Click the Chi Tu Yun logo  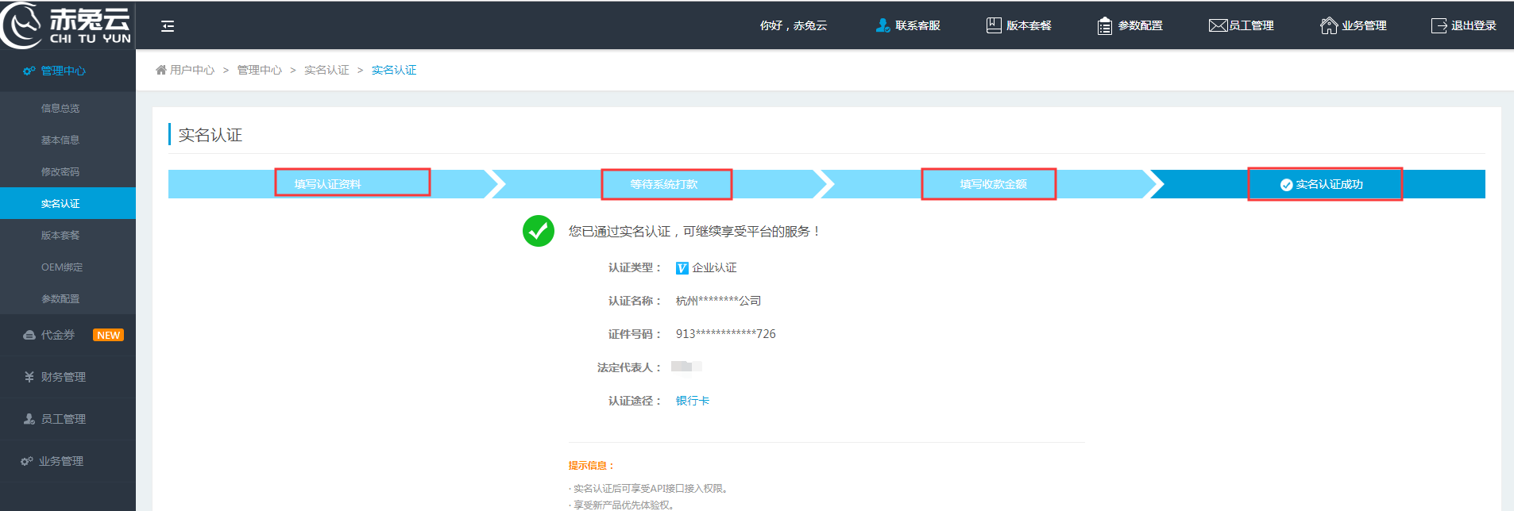67,25
